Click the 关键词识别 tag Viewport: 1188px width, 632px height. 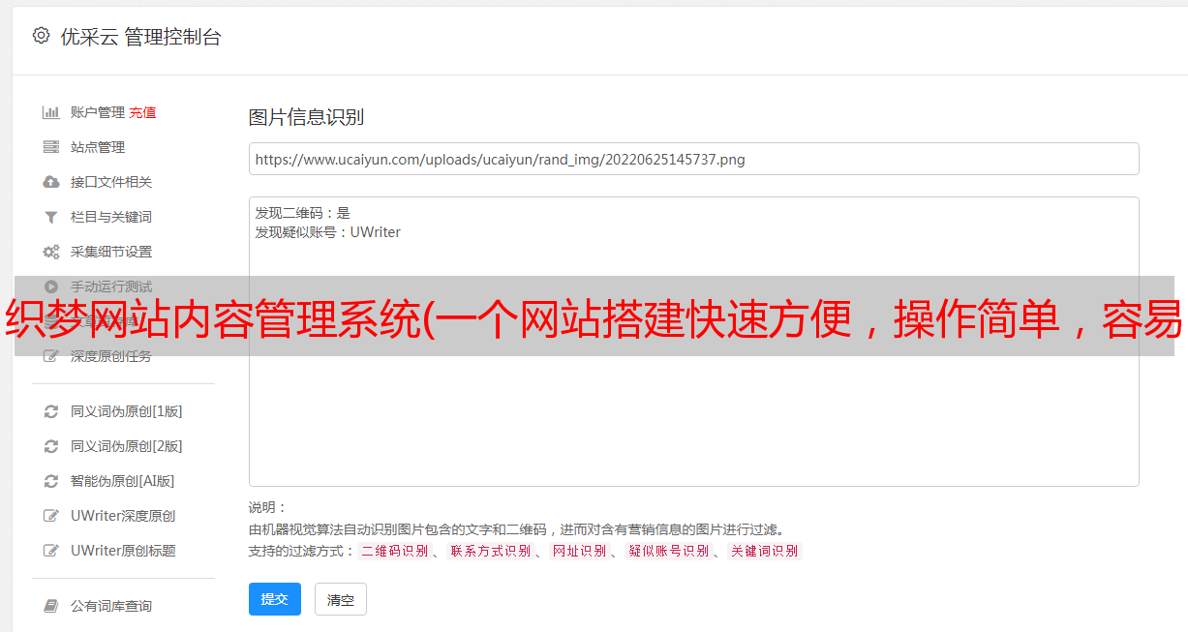click(x=765, y=551)
